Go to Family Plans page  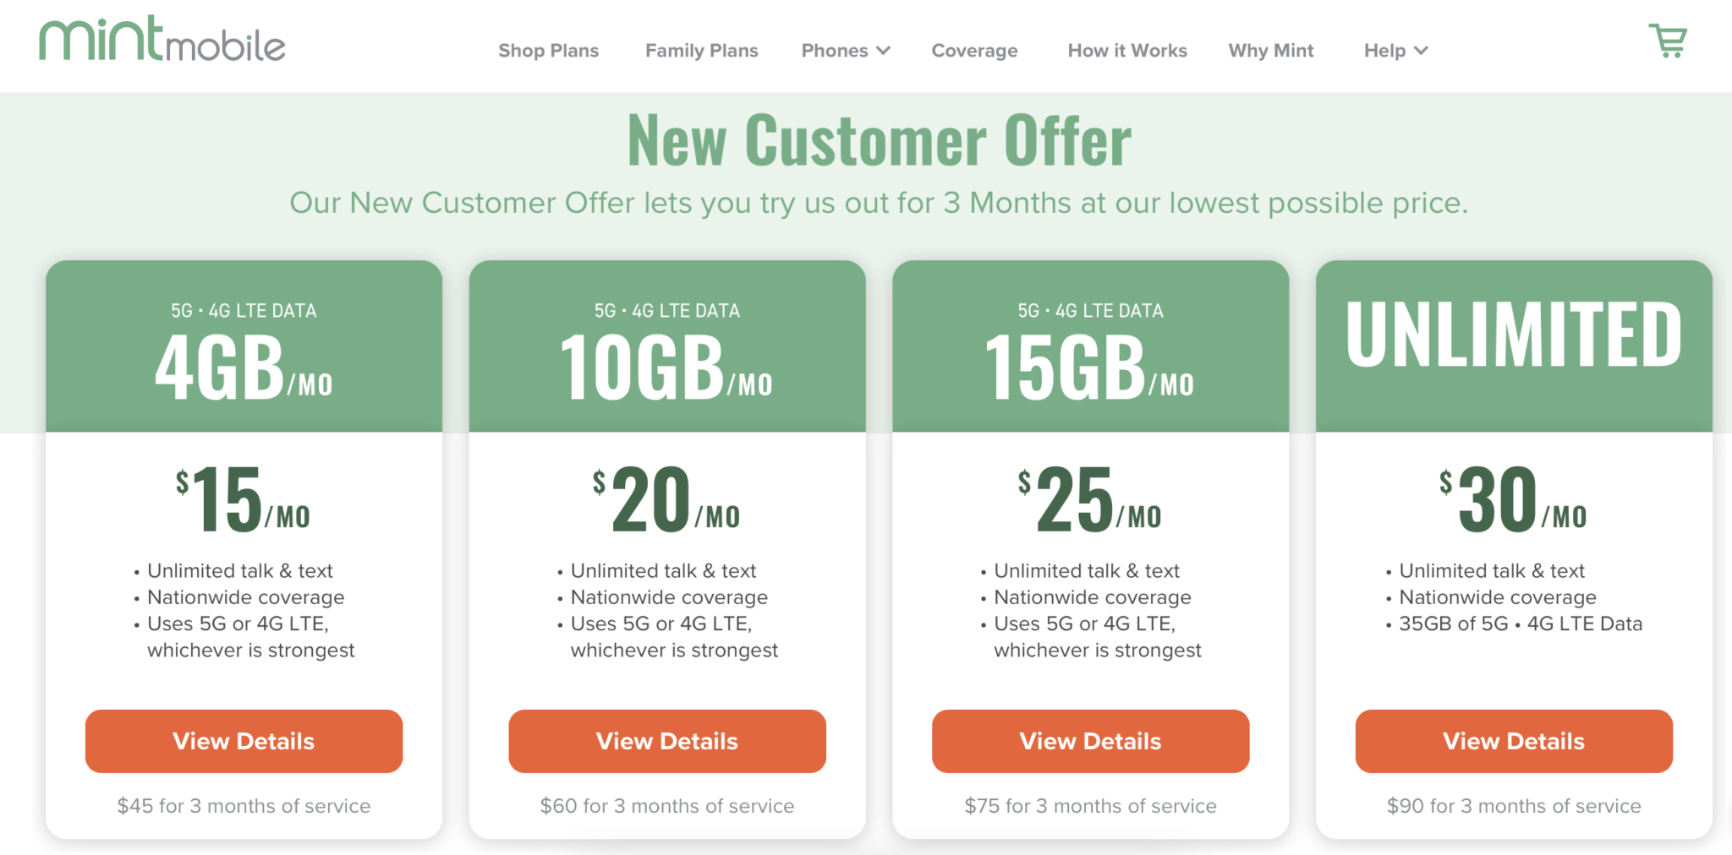pos(701,51)
